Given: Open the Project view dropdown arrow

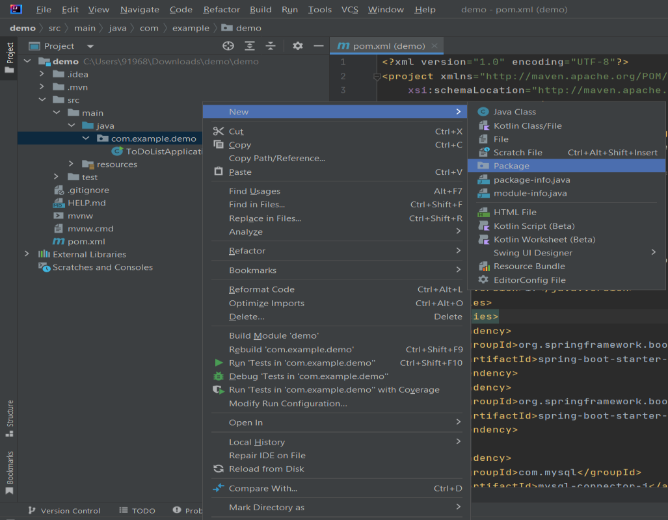Looking at the screenshot, I should pos(90,46).
